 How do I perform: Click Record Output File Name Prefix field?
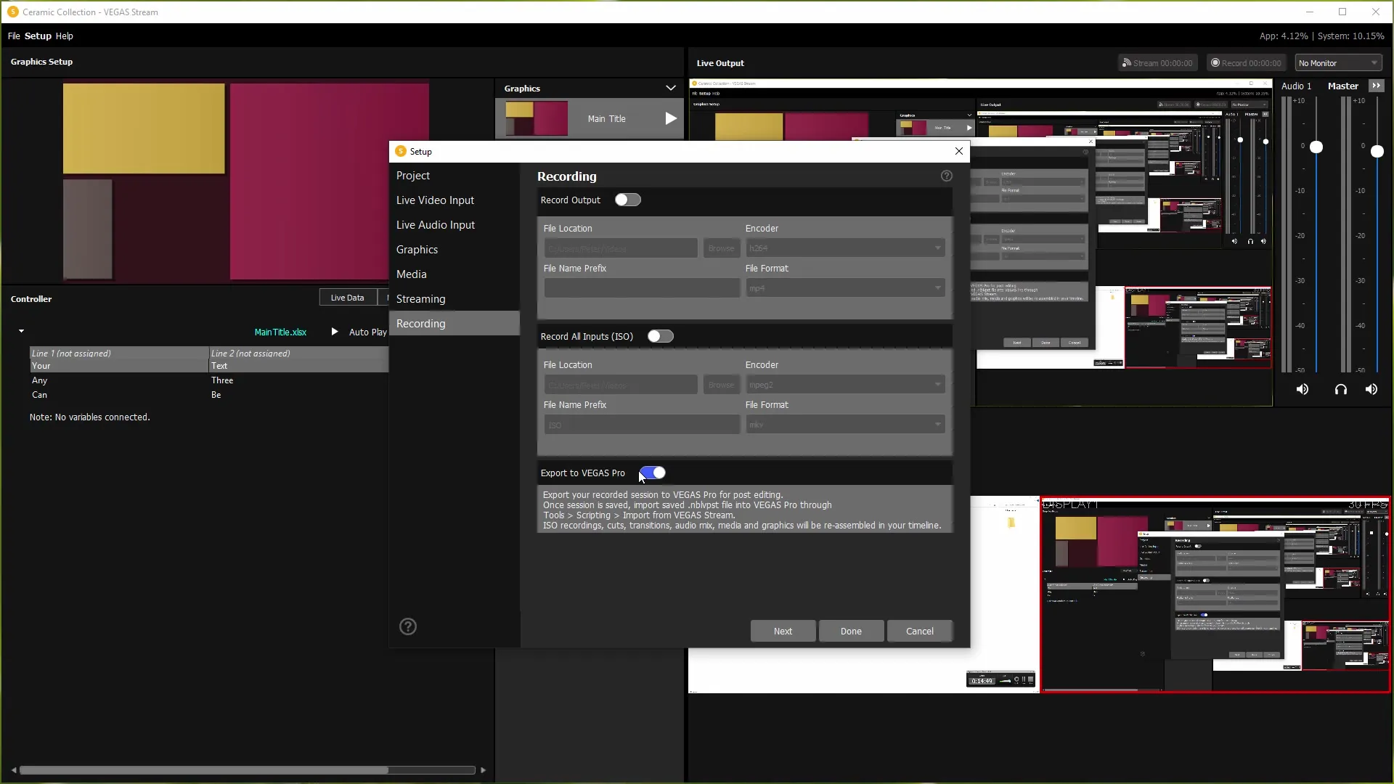[642, 288]
